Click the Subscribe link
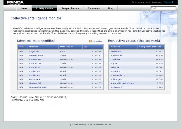Image resolution: width=181 pixels, height=129 pixels. [x=97, y=41]
